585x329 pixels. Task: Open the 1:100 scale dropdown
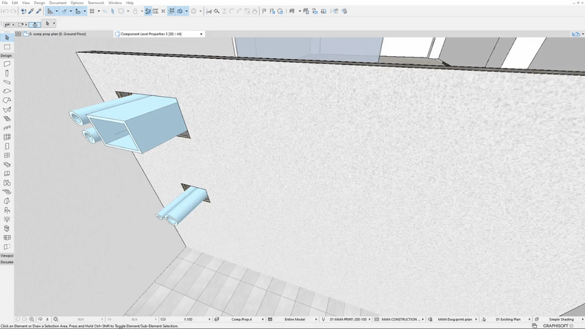click(187, 319)
